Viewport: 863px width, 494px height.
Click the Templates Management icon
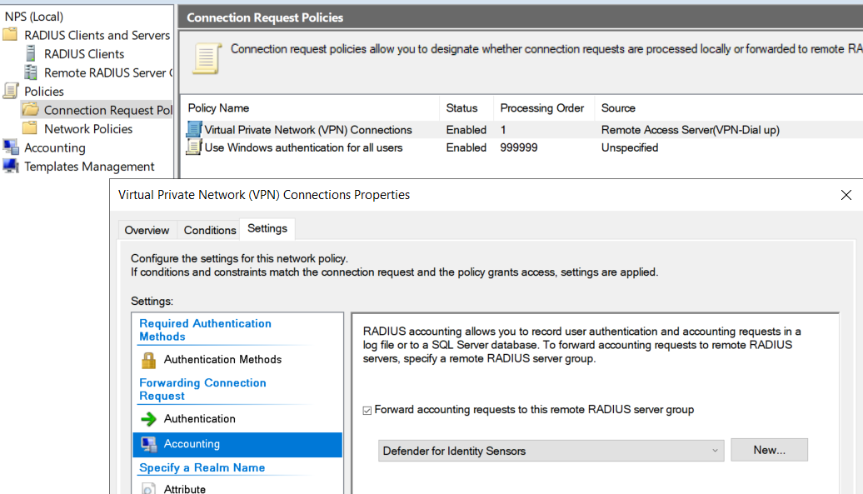pyautogui.click(x=11, y=166)
